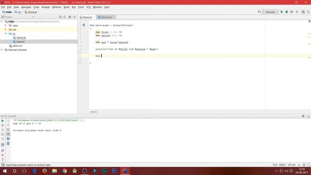This screenshot has width=311, height=175.
Task: Open Run panel help question mark
Action: point(2,159)
